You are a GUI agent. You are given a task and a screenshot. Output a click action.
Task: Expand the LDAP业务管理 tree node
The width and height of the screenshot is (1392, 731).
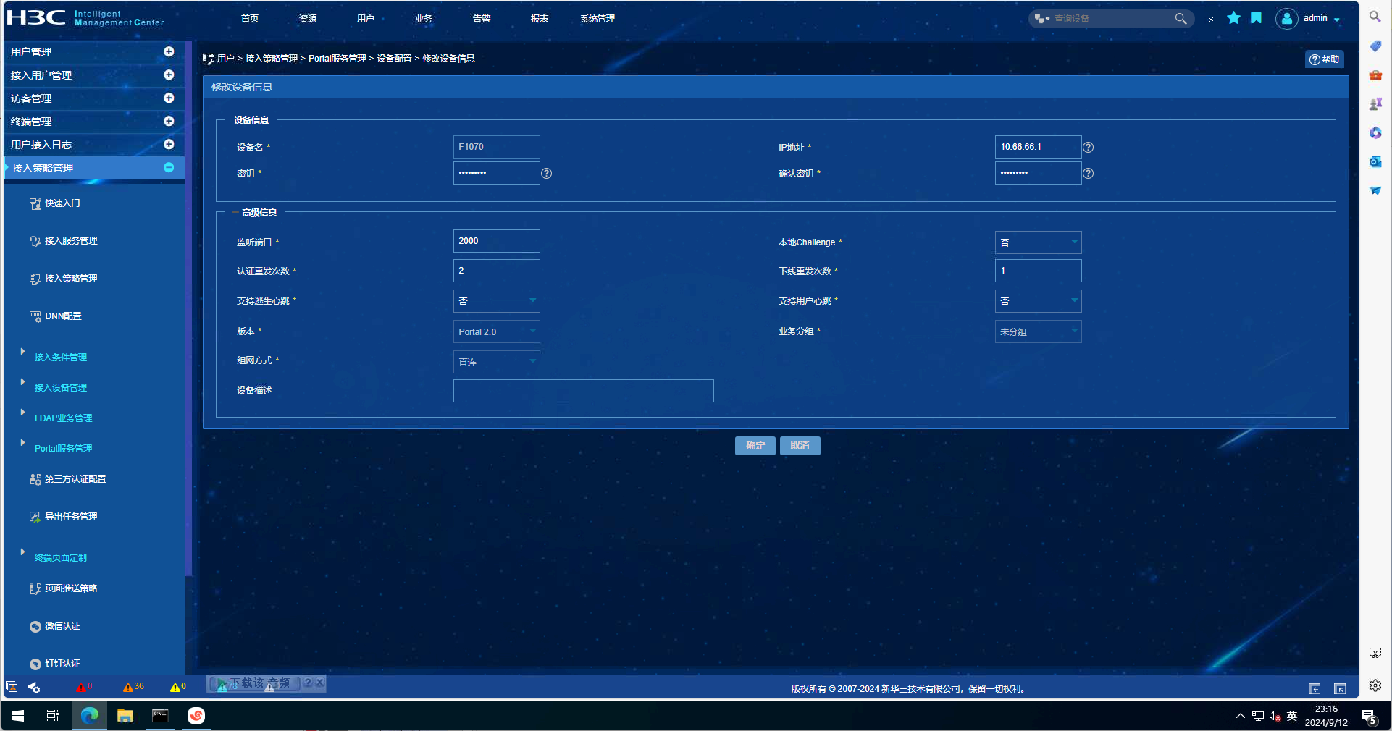(22, 413)
